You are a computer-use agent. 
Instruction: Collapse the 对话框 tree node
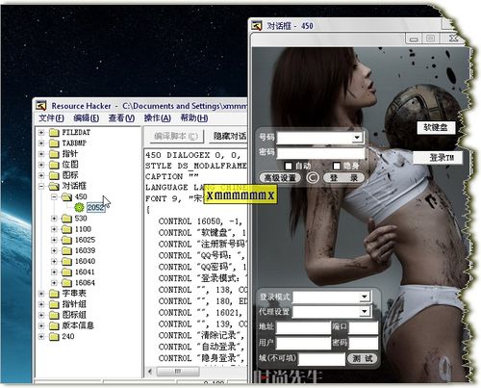coord(41,186)
